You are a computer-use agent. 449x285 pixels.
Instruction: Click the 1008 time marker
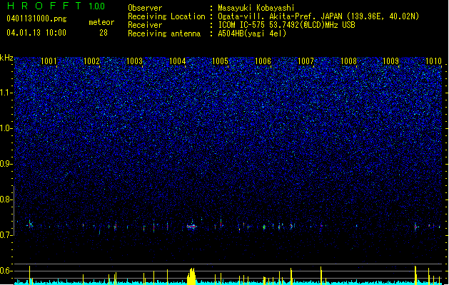tap(349, 61)
